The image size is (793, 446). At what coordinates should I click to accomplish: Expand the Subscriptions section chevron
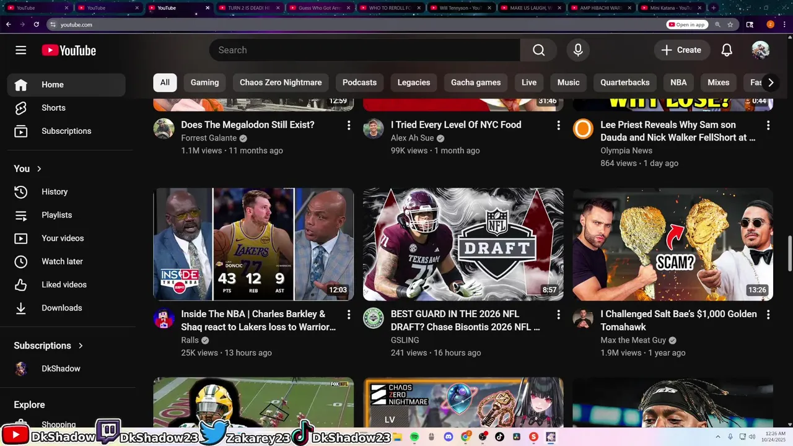click(81, 346)
